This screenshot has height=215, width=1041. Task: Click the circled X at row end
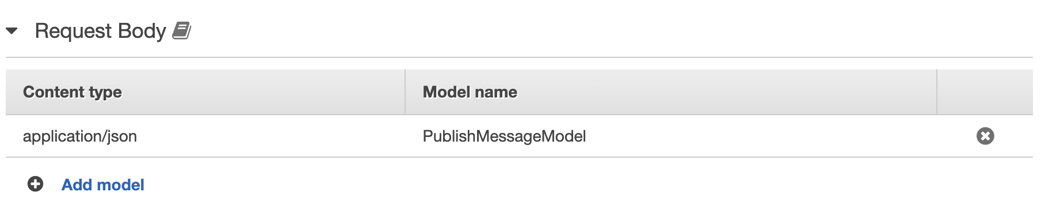(x=985, y=136)
